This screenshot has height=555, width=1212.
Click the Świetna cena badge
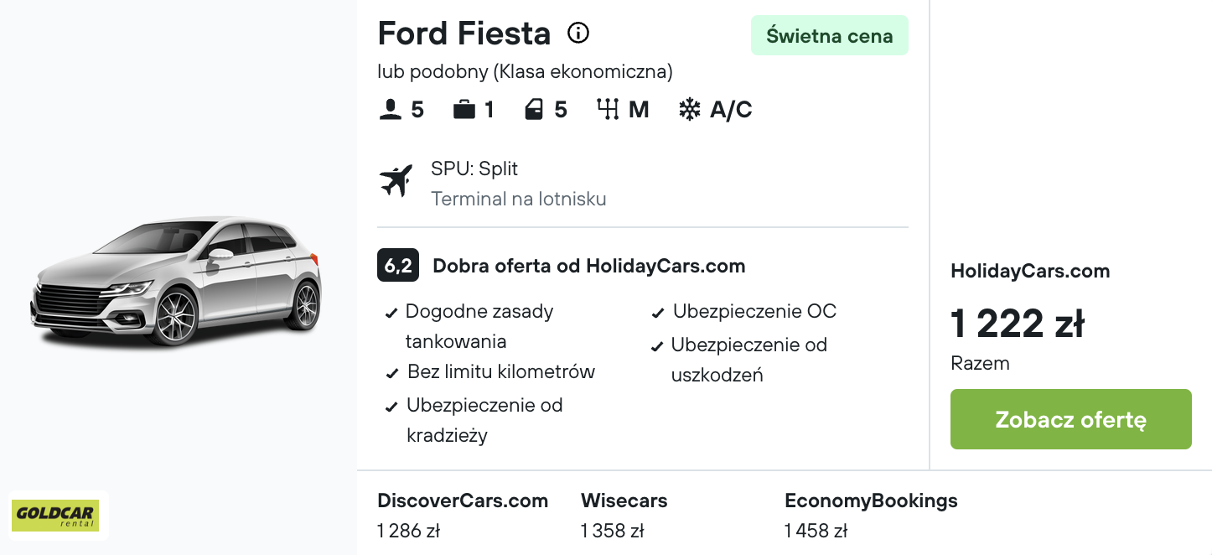click(x=829, y=36)
